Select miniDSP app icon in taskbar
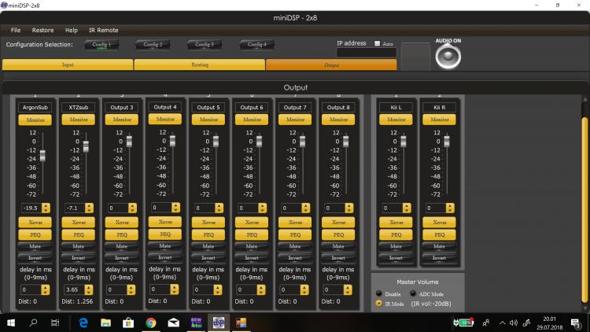 (219, 323)
